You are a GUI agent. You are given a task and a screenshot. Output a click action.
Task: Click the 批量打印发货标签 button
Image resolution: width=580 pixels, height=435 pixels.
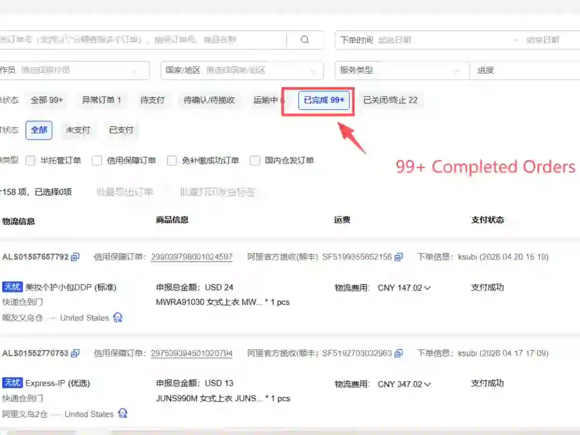(x=217, y=192)
